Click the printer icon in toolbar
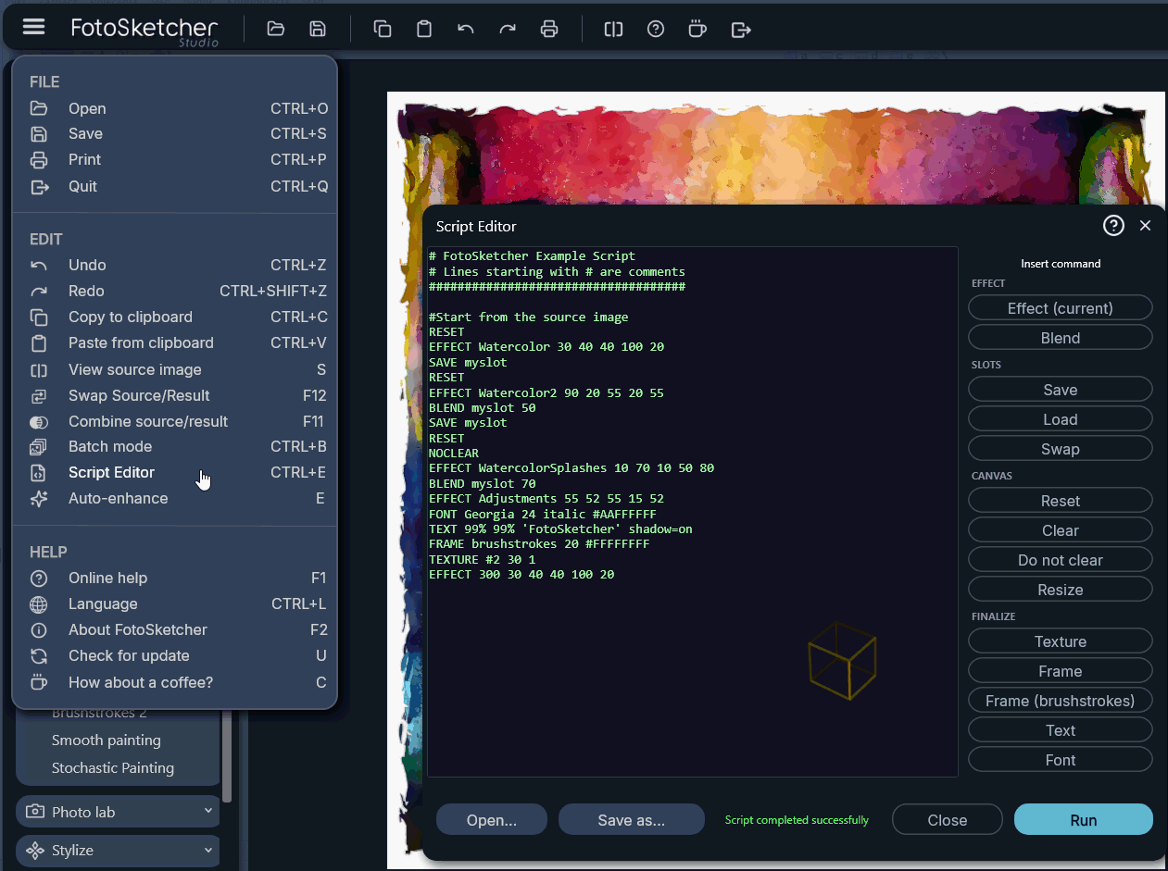The width and height of the screenshot is (1168, 871). tap(549, 29)
